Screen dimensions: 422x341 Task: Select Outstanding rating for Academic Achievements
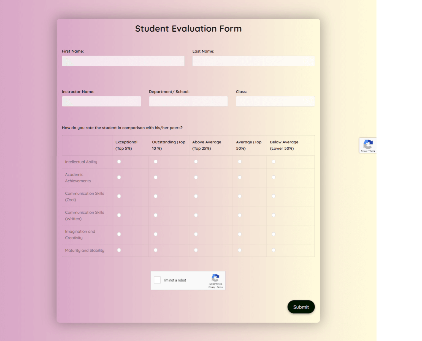(x=156, y=177)
